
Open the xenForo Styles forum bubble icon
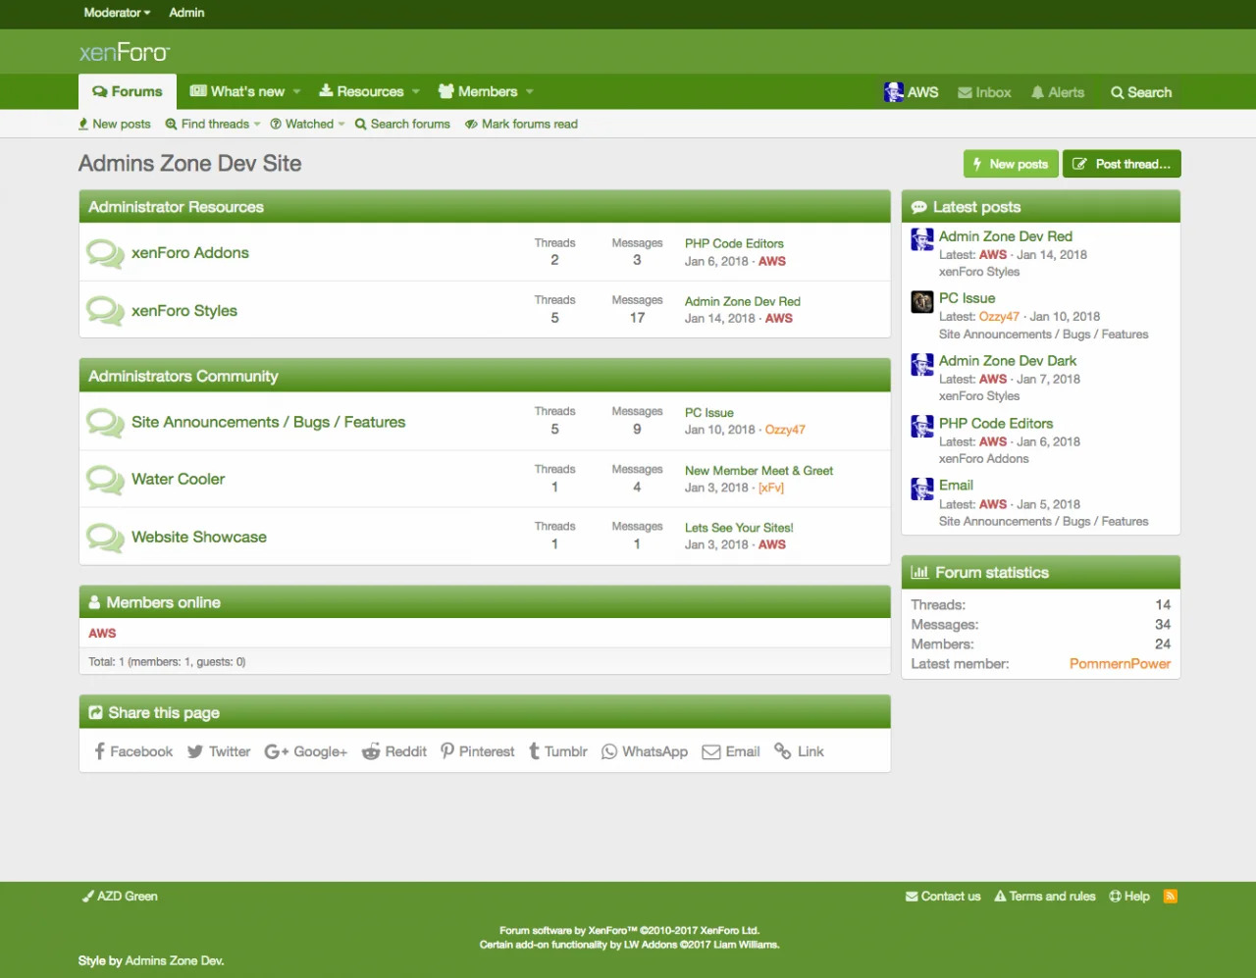tap(105, 311)
